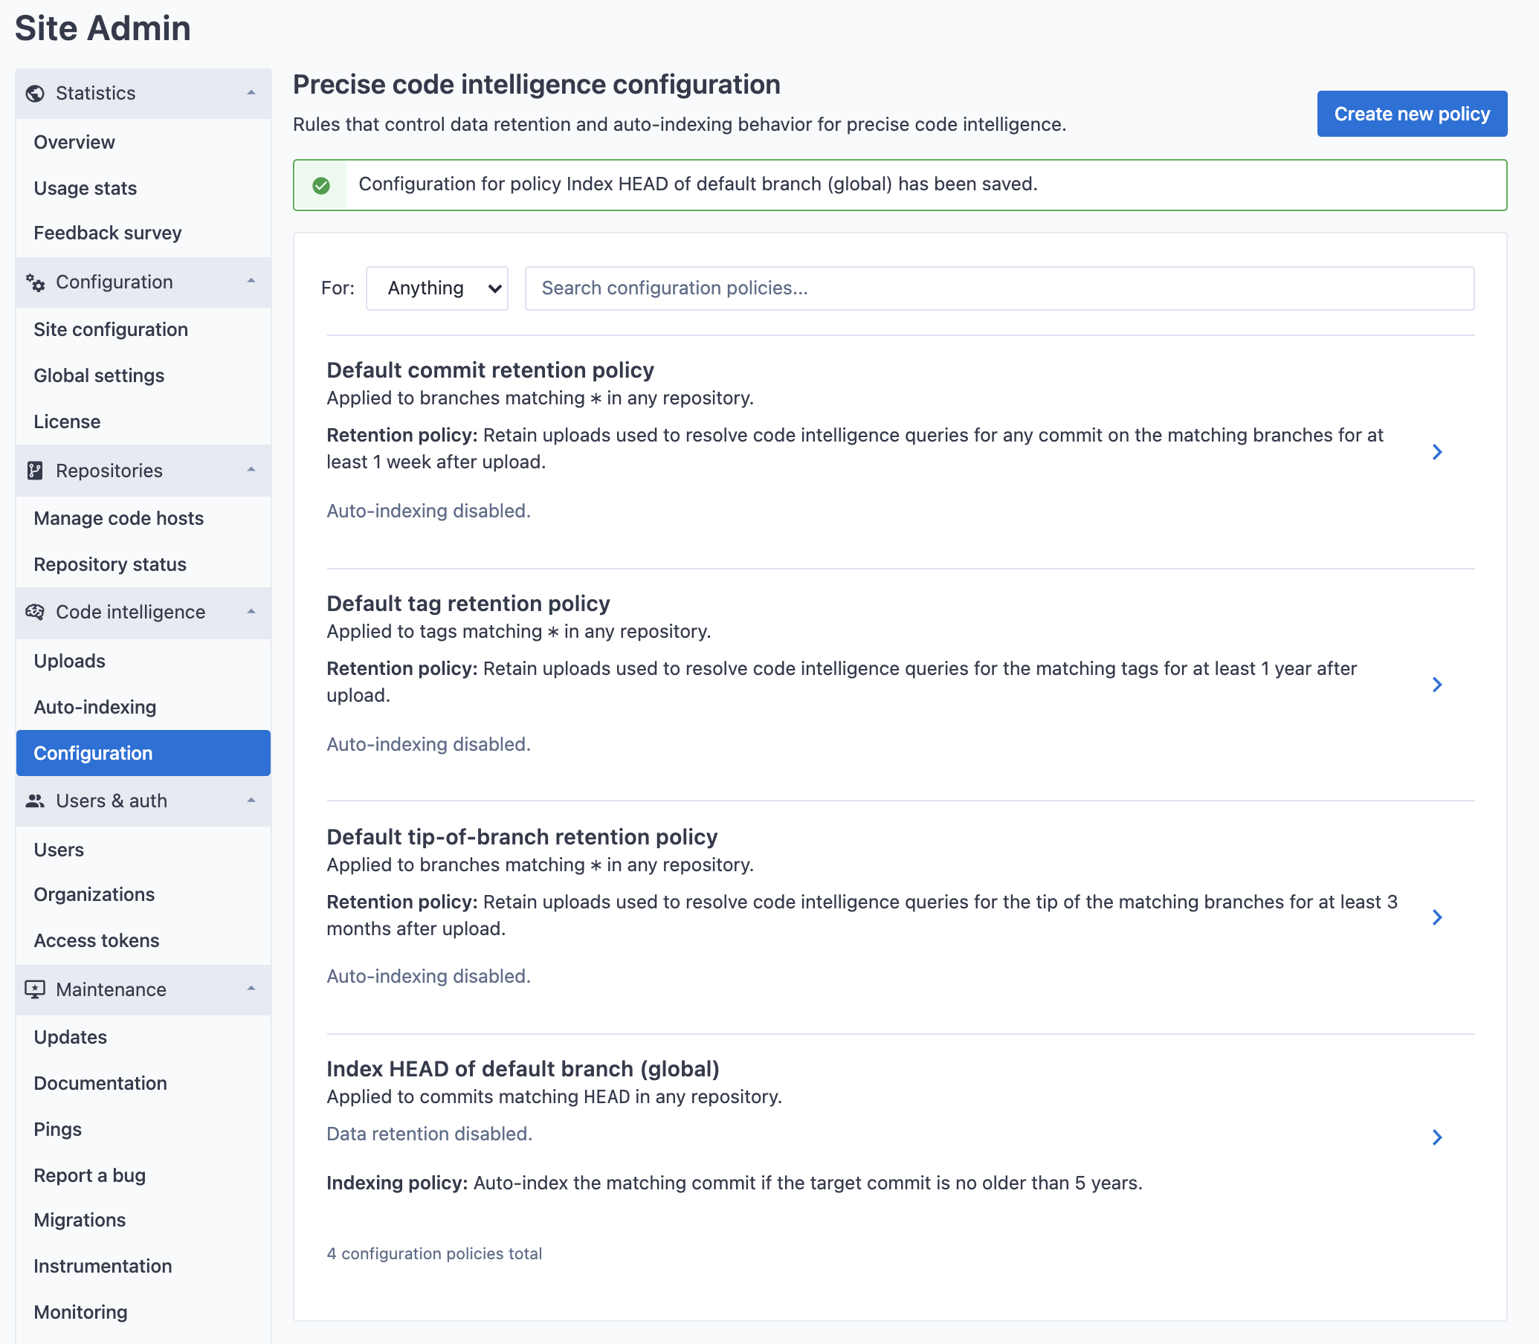Go to Site configuration
1539x1344 pixels.
[x=111, y=329]
